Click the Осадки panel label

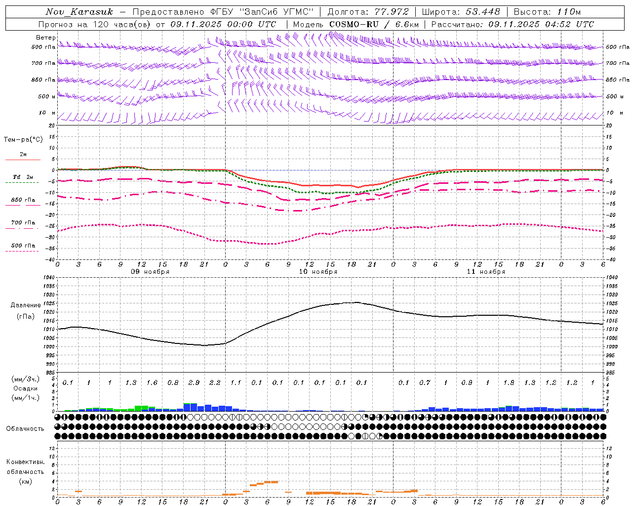point(25,388)
